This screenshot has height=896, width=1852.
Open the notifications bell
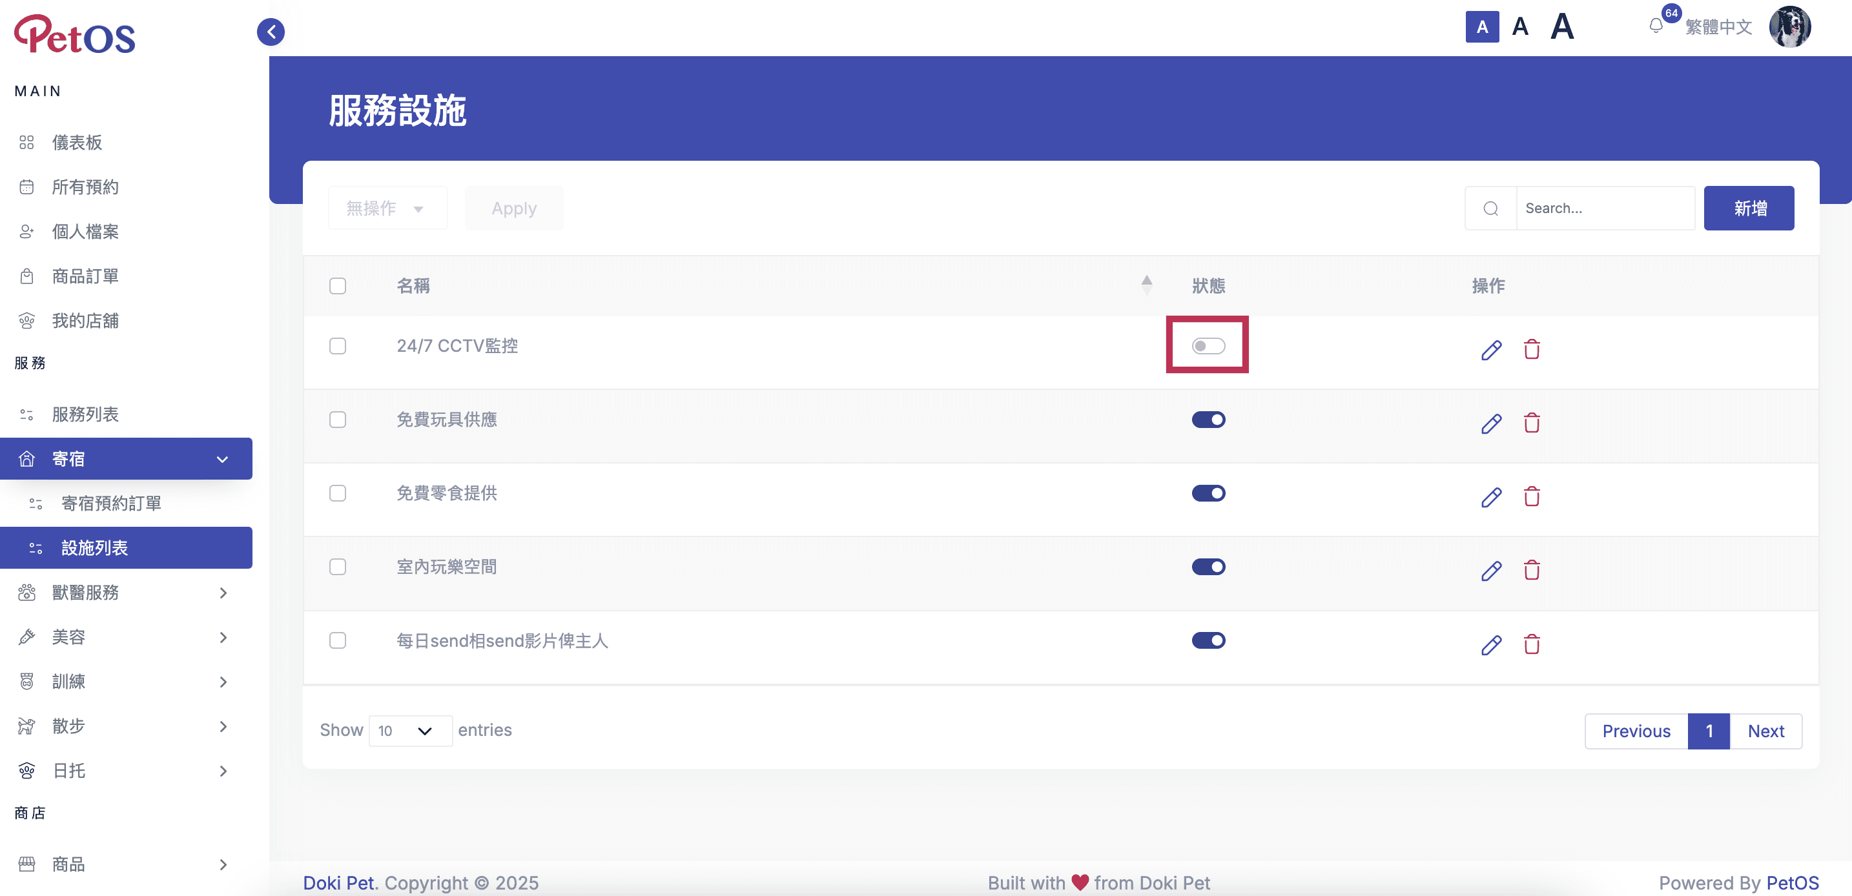pyautogui.click(x=1656, y=26)
